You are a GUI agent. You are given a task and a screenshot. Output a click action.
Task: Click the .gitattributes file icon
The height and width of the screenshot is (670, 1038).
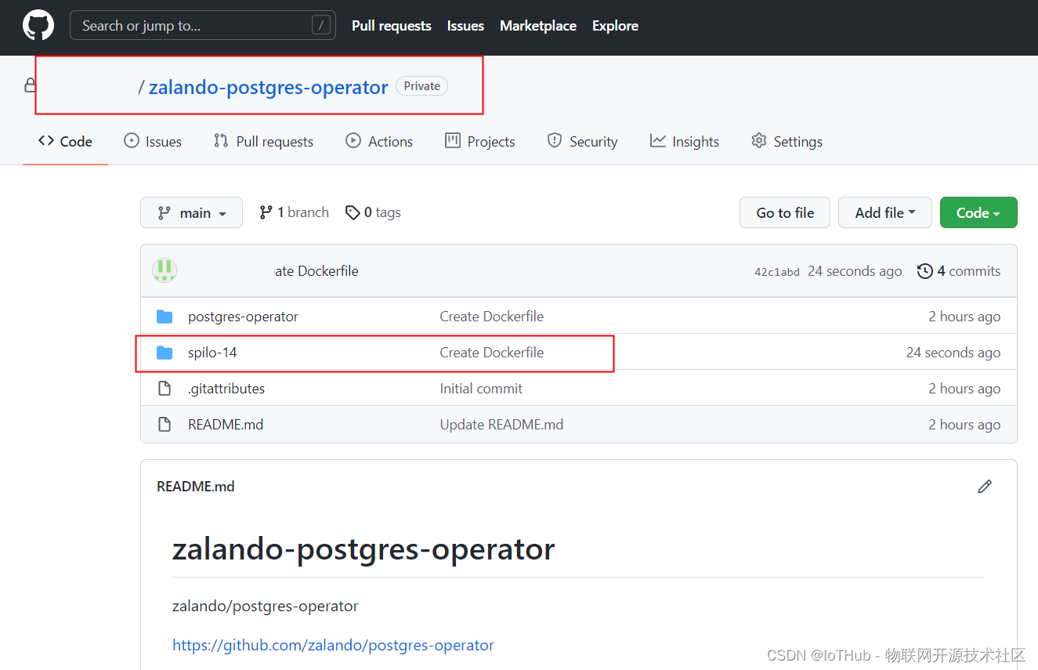[165, 389]
